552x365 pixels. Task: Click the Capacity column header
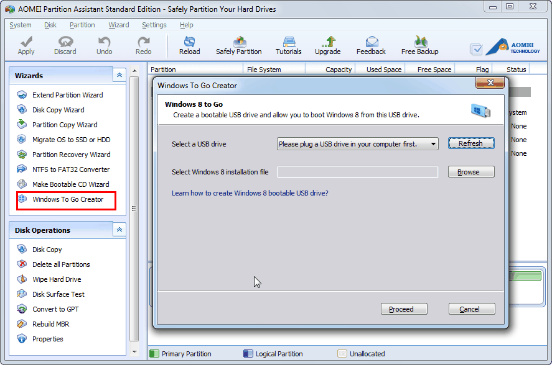[x=330, y=69]
